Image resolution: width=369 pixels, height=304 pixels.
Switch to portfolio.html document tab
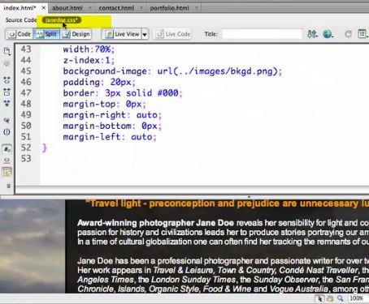tap(170, 8)
